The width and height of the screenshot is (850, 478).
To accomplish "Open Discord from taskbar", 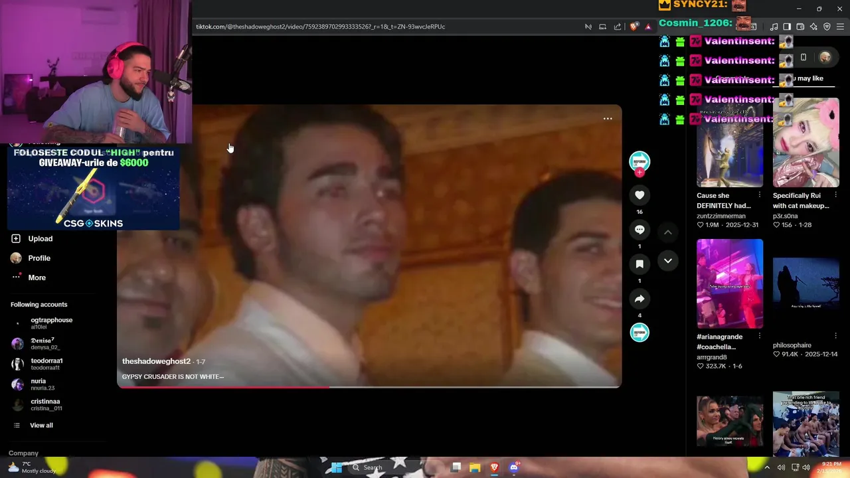I will click(x=513, y=467).
